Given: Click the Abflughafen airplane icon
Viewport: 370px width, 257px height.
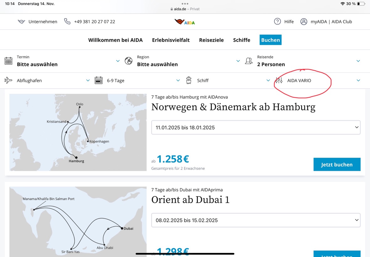Looking at the screenshot, I should pos(8,81).
